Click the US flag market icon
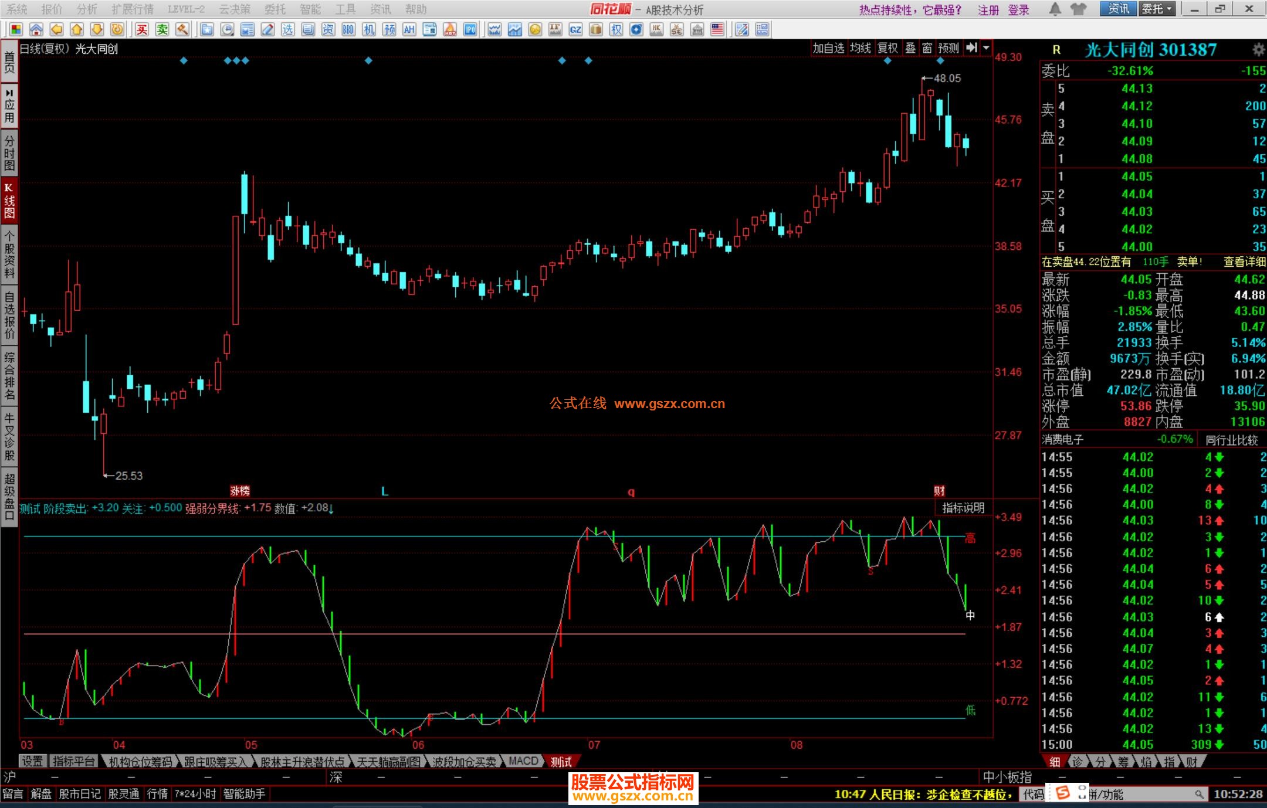This screenshot has height=808, width=1267. pos(717,29)
